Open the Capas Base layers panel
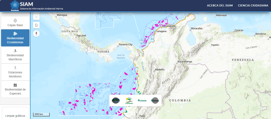Viewport: 271px width, 119px height. pyautogui.click(x=15, y=23)
